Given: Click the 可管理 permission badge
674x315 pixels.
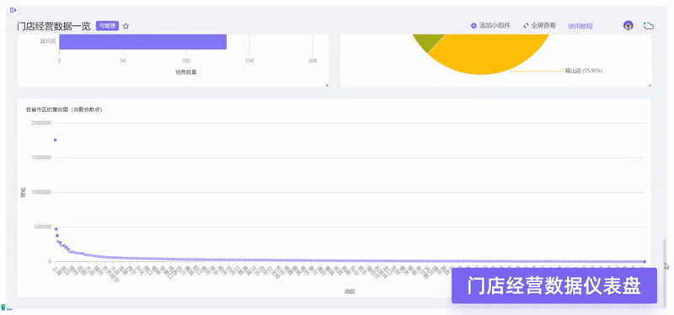Looking at the screenshot, I should click(x=107, y=26).
